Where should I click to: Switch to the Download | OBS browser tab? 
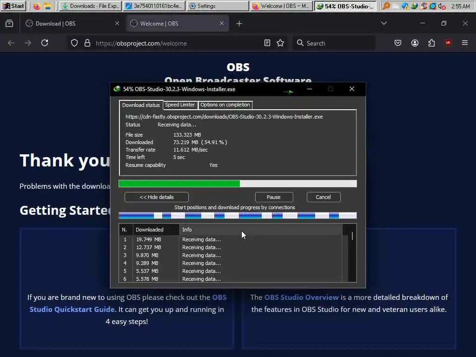coord(72,23)
